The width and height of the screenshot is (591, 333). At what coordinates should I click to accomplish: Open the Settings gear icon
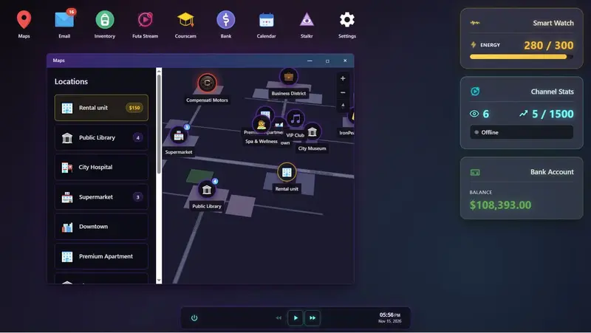click(346, 20)
